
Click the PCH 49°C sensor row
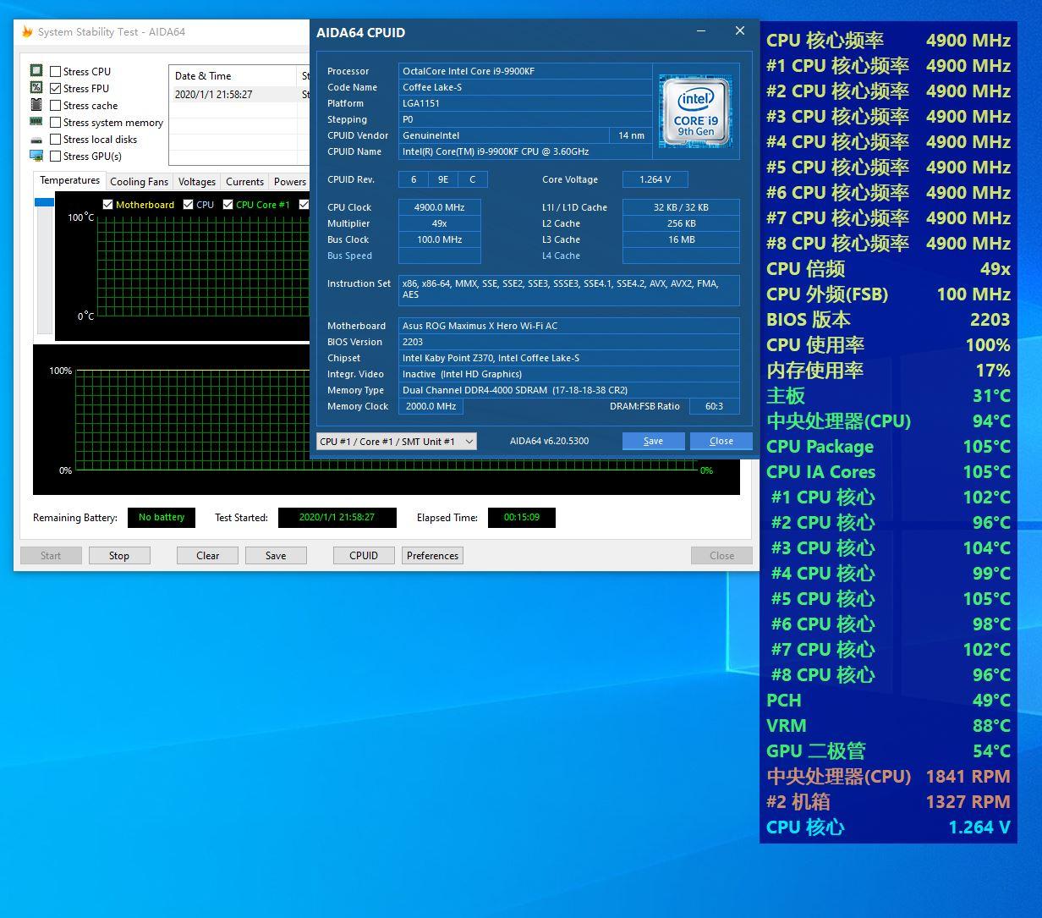888,701
